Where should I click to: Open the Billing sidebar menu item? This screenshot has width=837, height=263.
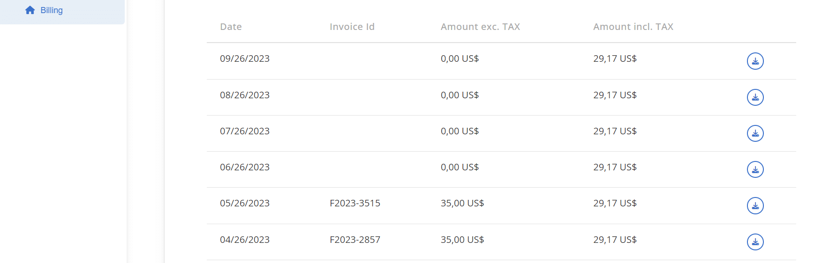tap(52, 10)
